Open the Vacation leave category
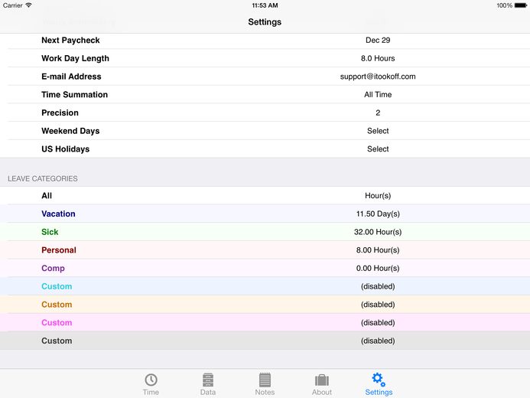Screen dimensions: 530x398 (265, 214)
